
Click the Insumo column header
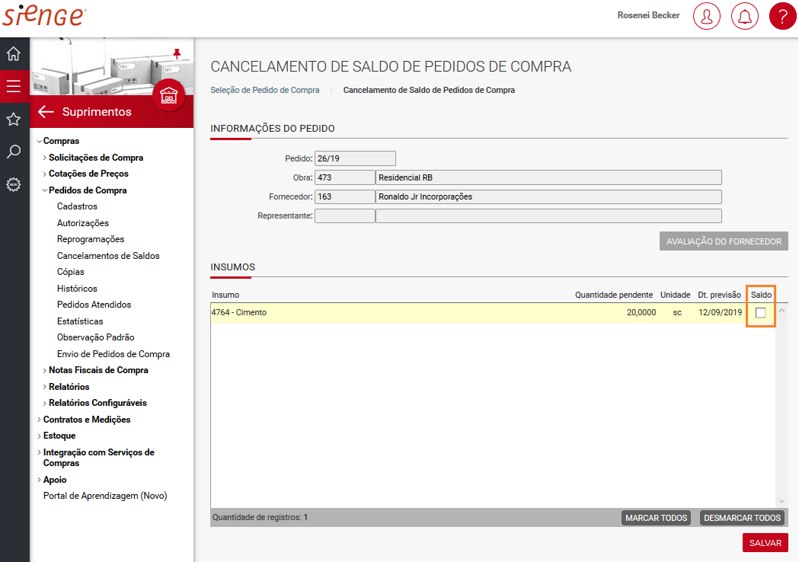[x=225, y=295]
